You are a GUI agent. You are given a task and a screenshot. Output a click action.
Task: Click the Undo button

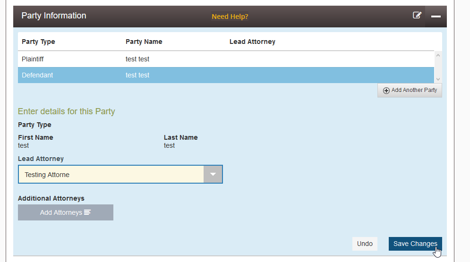365,244
